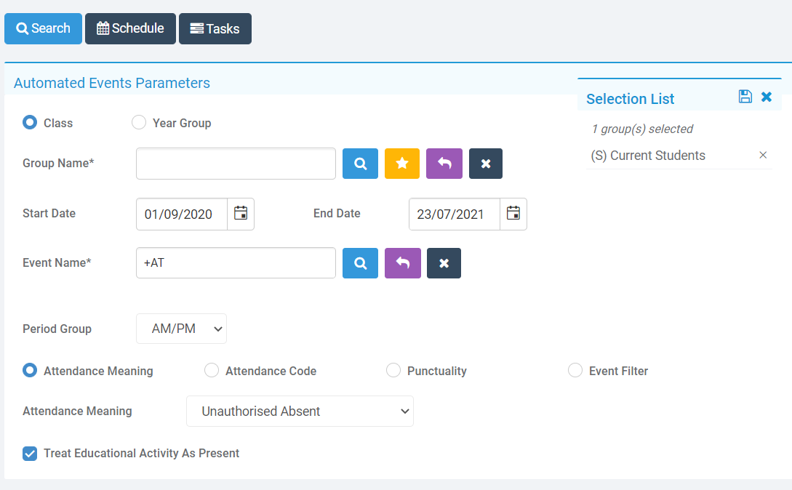The height and width of the screenshot is (490, 792).
Task: Click the Event Name reset icon
Action: (402, 262)
